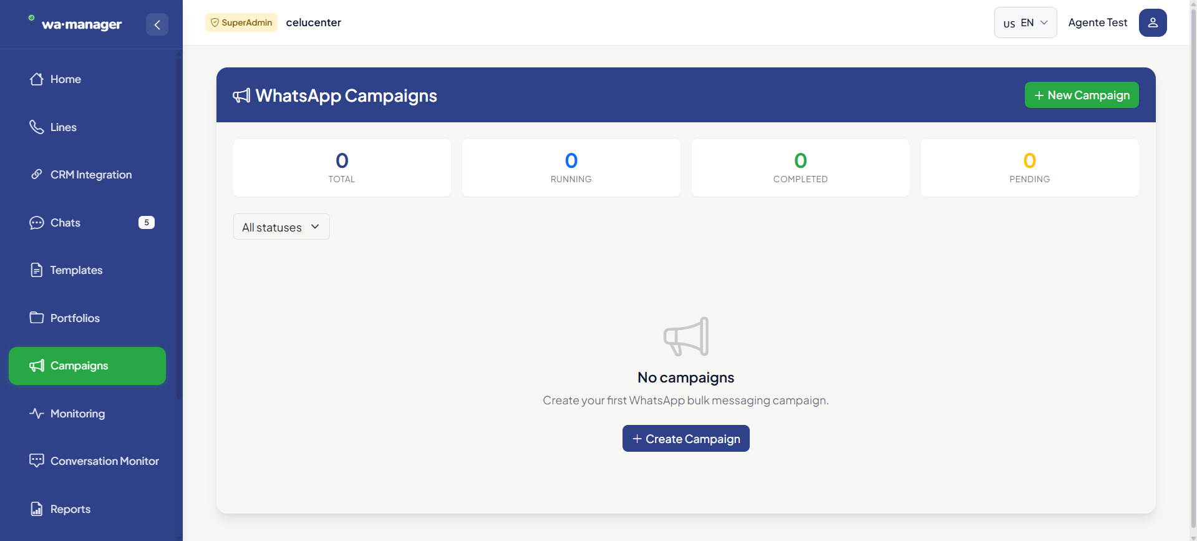Open the EN language selector
Image resolution: width=1197 pixels, height=541 pixels.
click(x=1025, y=22)
